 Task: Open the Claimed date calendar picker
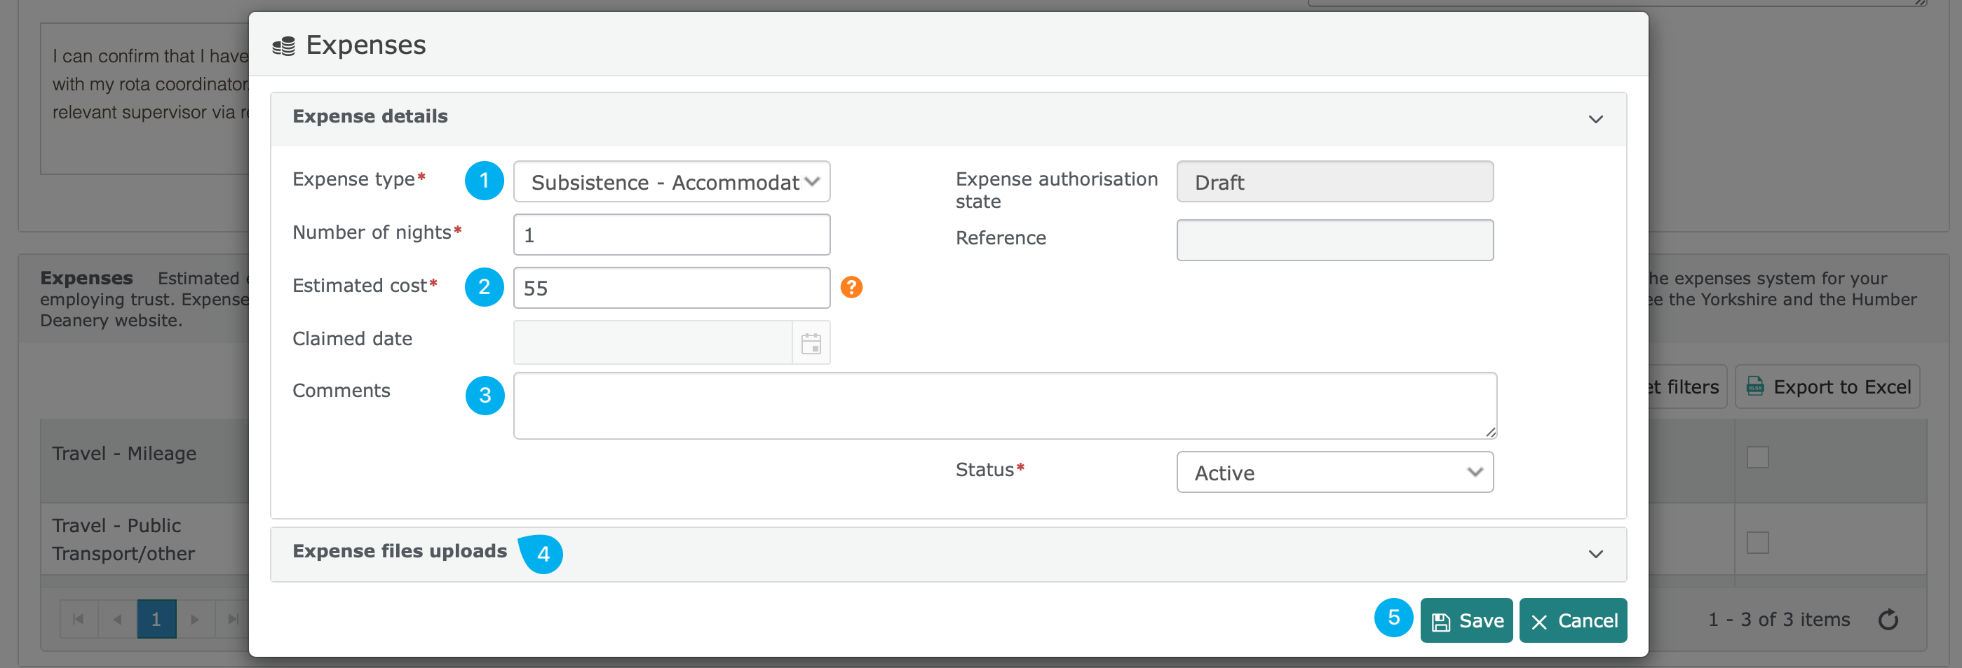point(811,343)
